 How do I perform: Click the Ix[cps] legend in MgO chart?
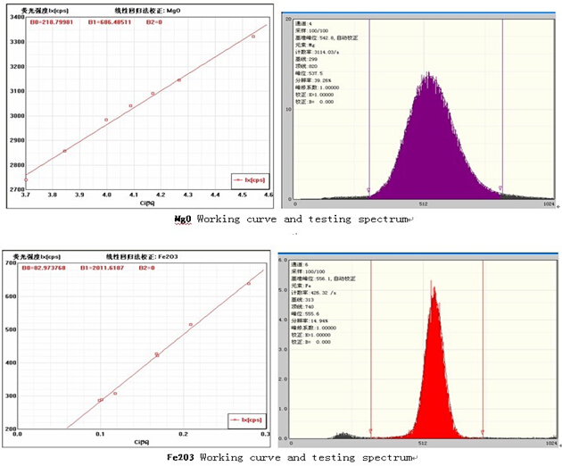tap(244, 179)
